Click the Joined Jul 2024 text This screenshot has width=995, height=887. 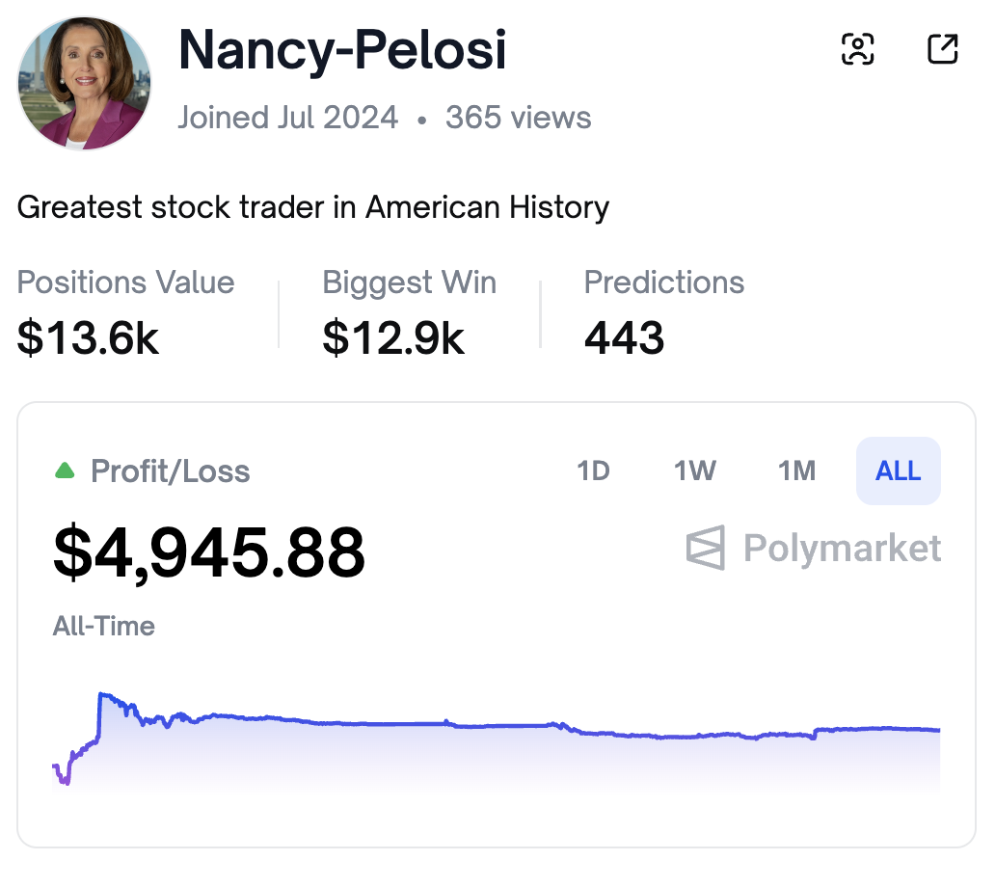[x=288, y=117]
